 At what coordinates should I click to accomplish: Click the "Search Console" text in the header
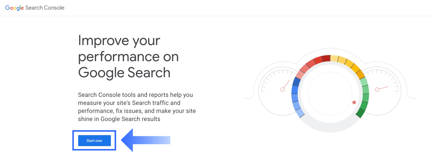click(45, 8)
